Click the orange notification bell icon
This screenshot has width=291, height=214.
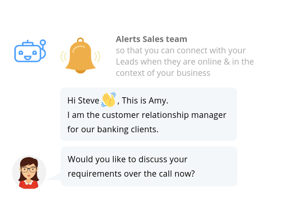80,56
